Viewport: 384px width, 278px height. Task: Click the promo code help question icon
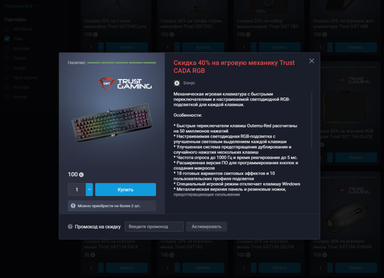point(70,227)
